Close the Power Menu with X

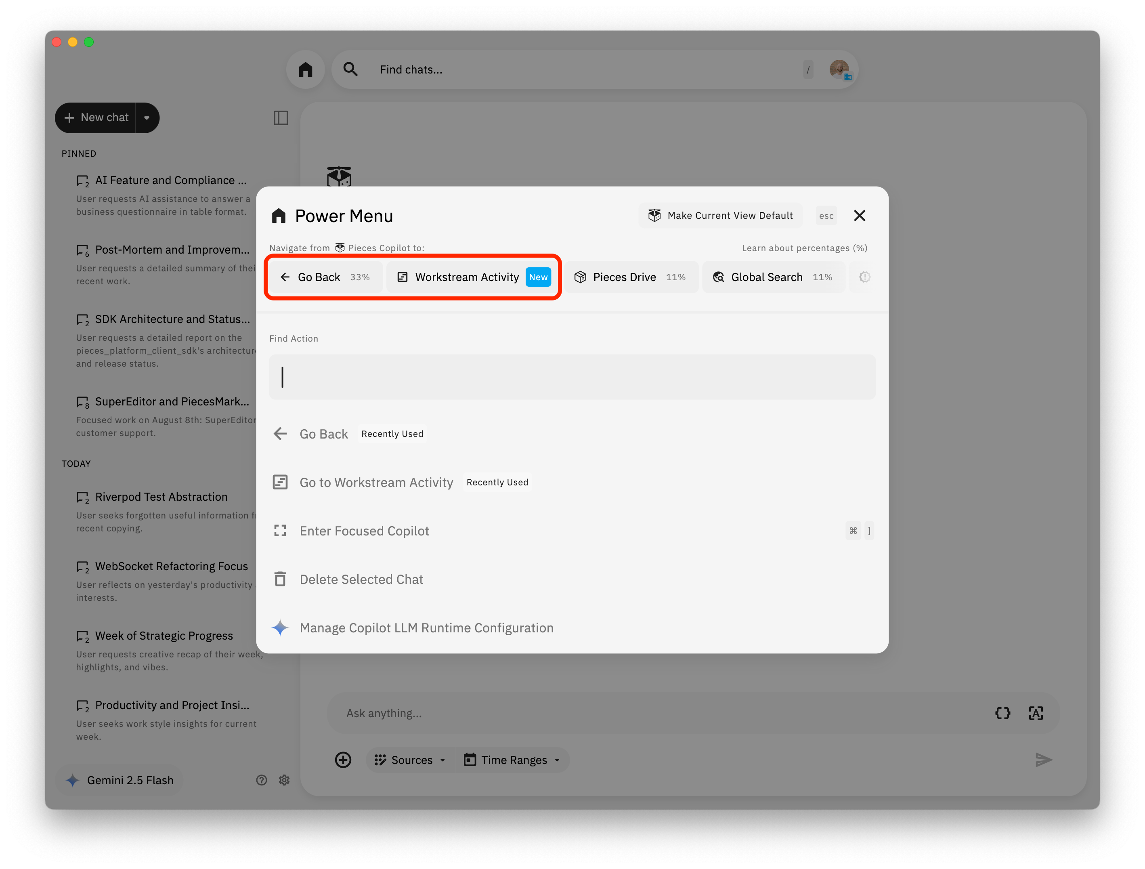(859, 216)
